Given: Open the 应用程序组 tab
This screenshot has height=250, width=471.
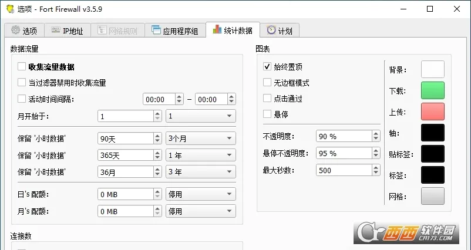Looking at the screenshot, I should tap(175, 31).
